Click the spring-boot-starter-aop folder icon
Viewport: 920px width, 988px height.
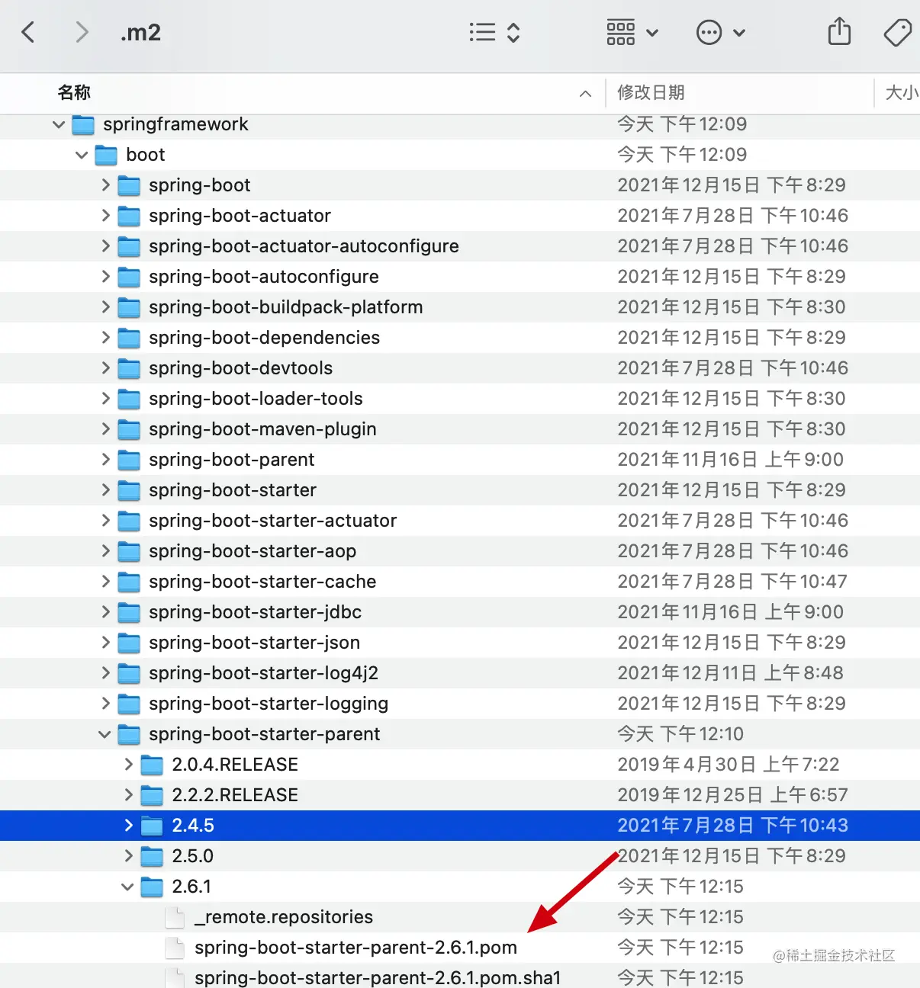pyautogui.click(x=129, y=551)
